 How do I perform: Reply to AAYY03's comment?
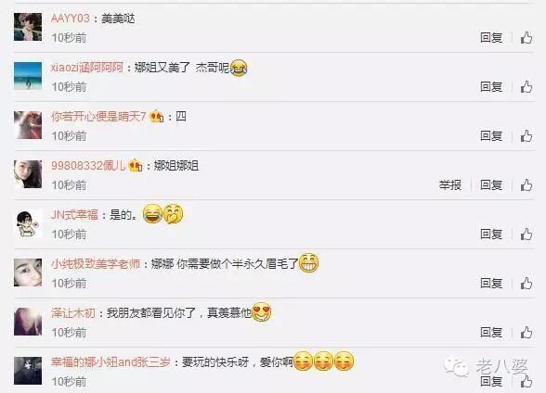pyautogui.click(x=491, y=37)
